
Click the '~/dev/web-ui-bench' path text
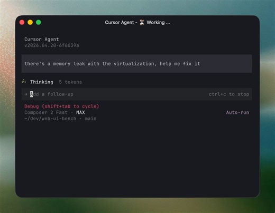50,119
